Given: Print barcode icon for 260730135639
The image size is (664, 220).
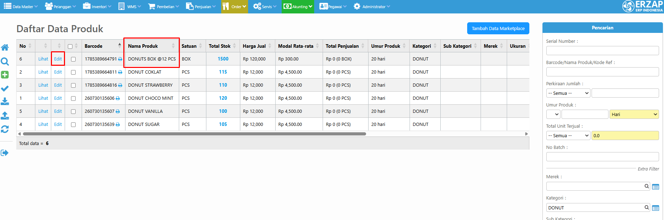Looking at the screenshot, I should pos(118,125).
